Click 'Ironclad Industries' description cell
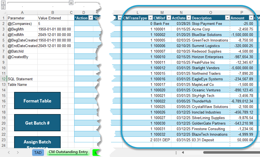260x157 pixels. click(211, 112)
